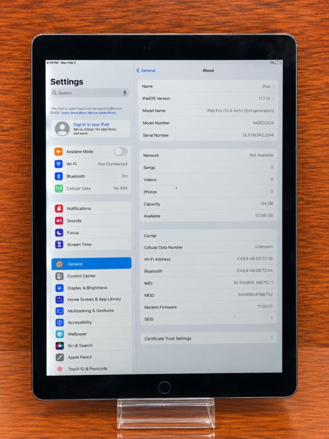This screenshot has width=329, height=439.
Task: Tap the Screen Time hourglass icon
Action: click(x=59, y=244)
